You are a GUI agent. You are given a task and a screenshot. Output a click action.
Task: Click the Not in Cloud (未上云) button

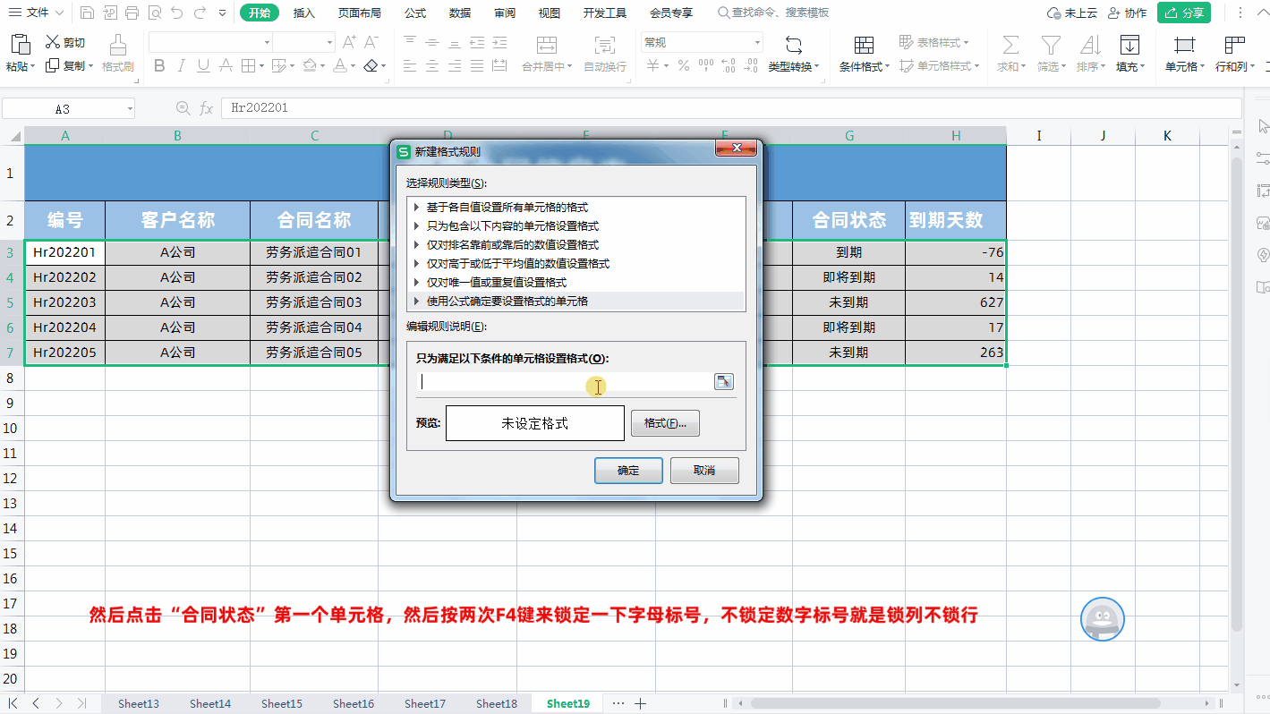1072,13
